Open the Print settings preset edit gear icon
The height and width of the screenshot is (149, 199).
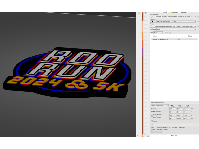pyautogui.click(x=198, y=16)
